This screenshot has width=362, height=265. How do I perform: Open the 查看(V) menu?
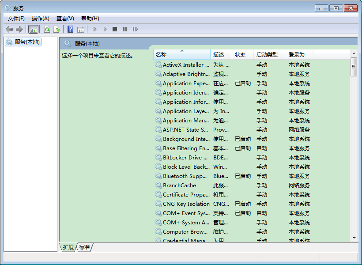(65, 19)
